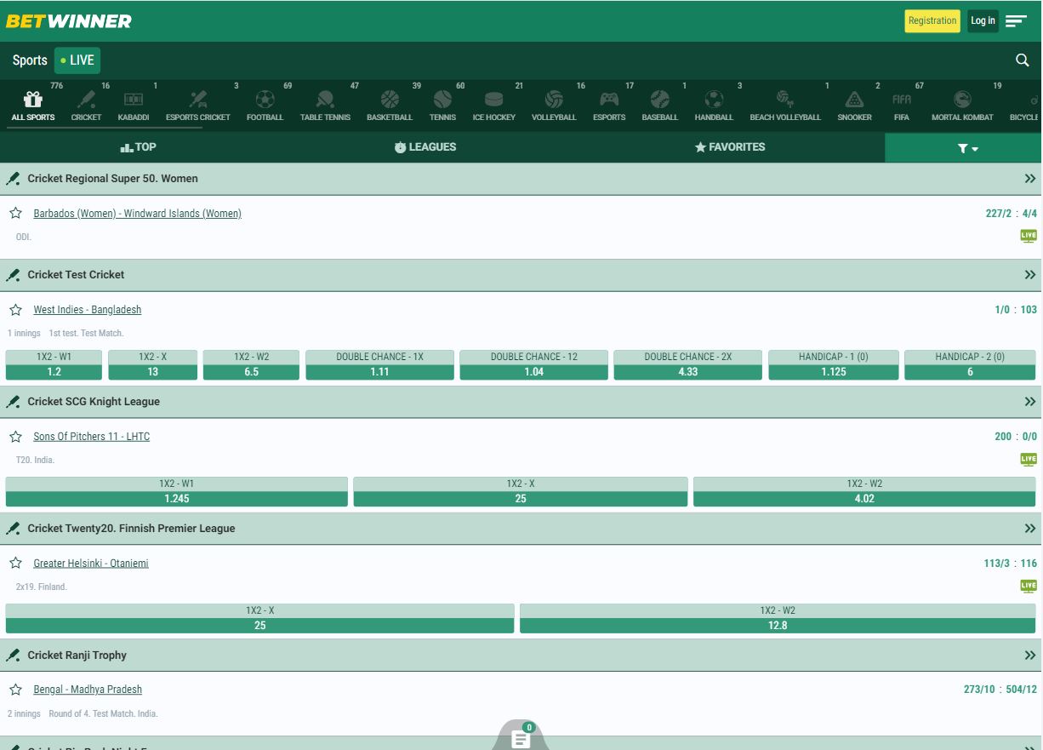Screen dimensions: 1043x750
Task: Open the FIFA category icon
Action: point(902,99)
